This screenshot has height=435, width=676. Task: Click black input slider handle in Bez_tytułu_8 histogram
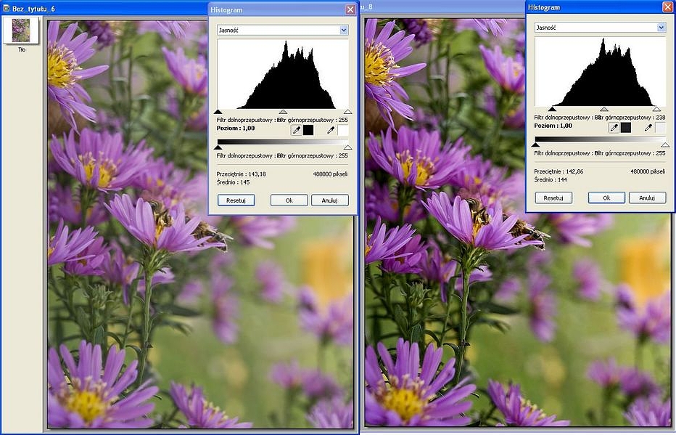click(x=552, y=109)
